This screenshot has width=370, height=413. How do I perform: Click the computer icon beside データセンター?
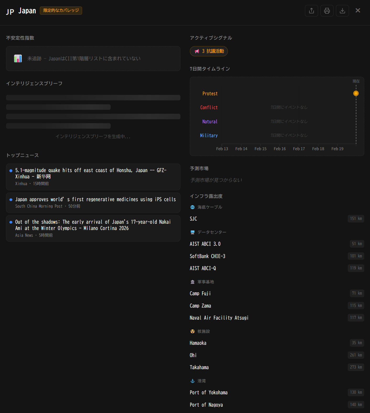point(192,232)
